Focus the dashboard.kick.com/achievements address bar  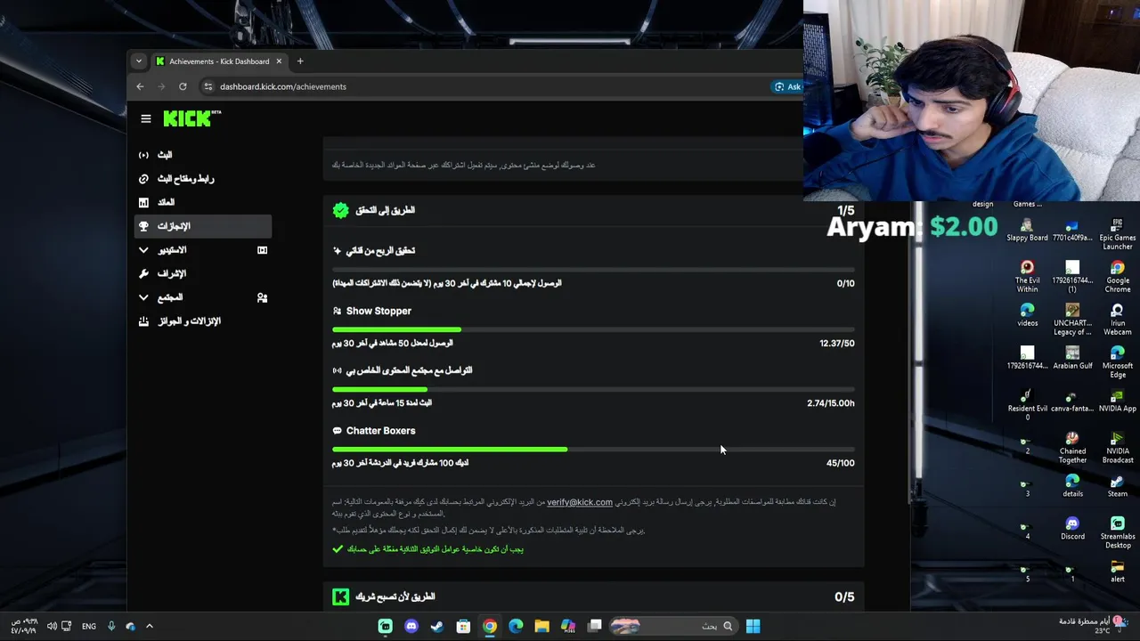pos(282,86)
